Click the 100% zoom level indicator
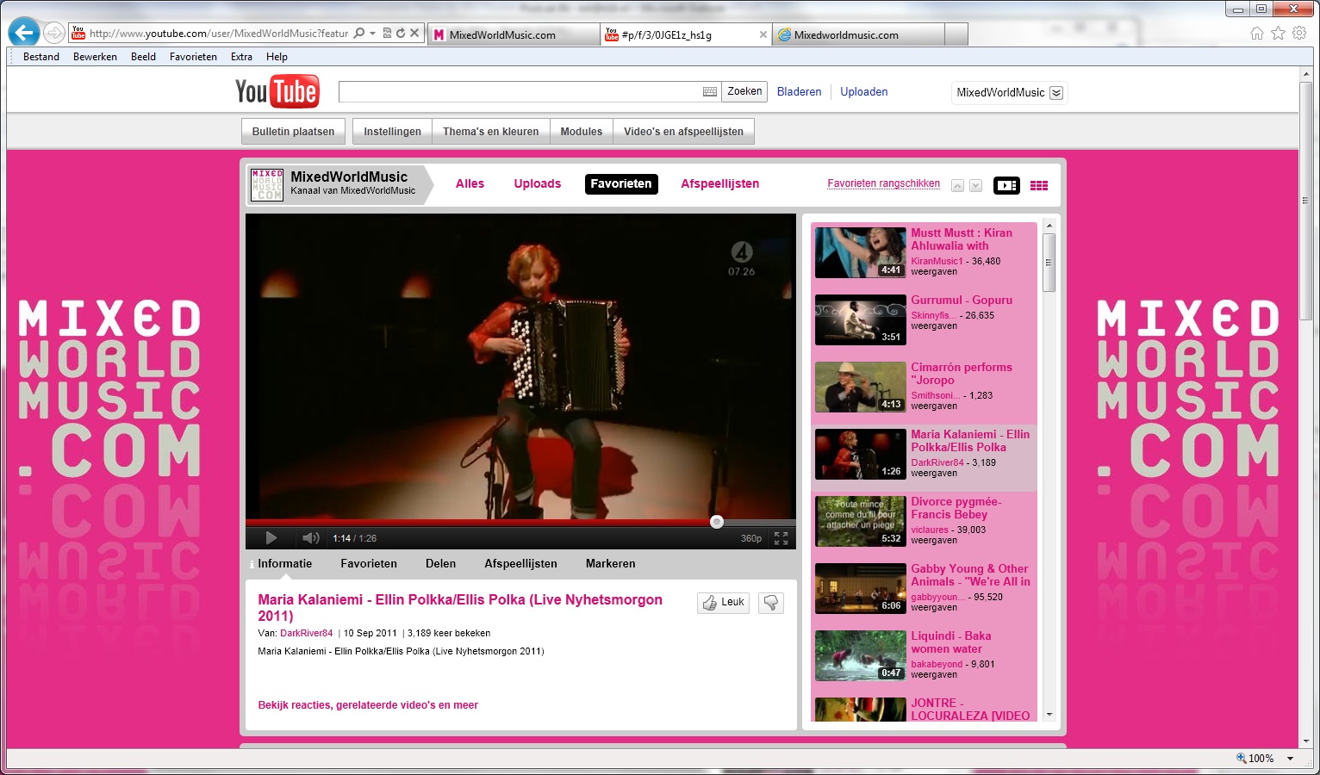1320x775 pixels. click(x=1255, y=759)
